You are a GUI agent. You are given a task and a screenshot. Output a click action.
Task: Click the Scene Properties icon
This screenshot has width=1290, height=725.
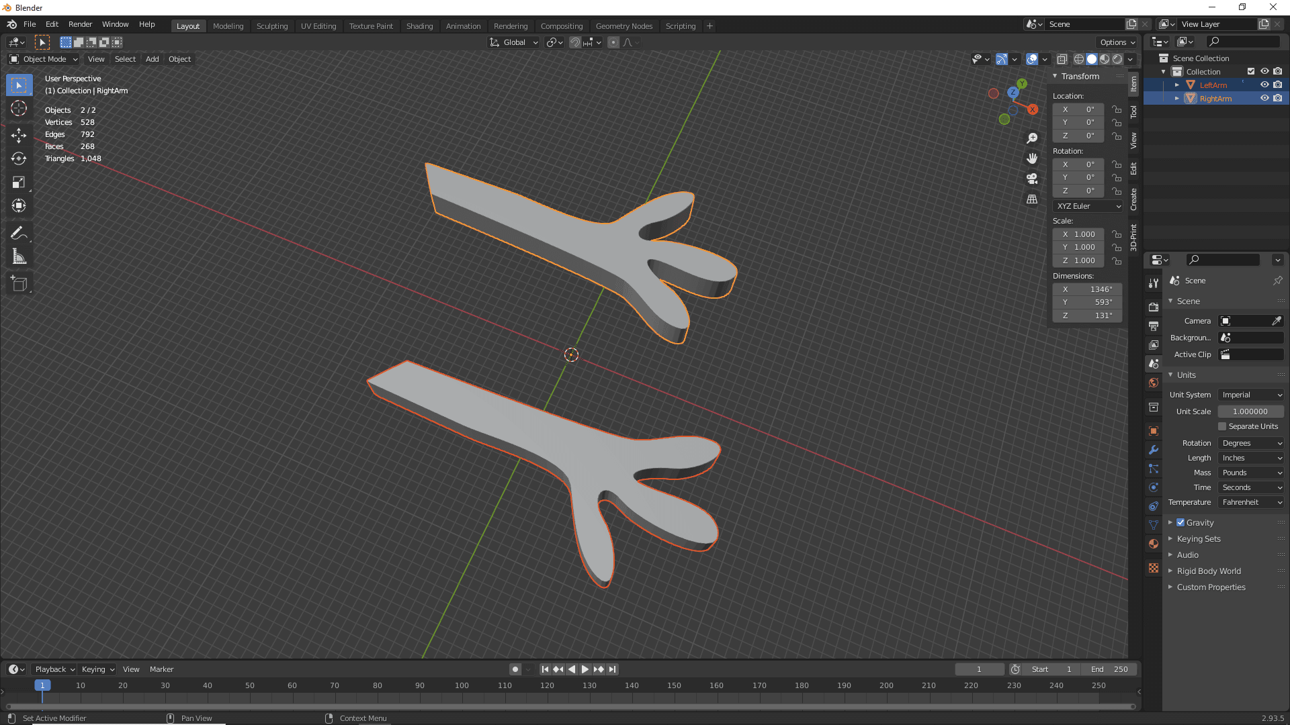[1154, 363]
